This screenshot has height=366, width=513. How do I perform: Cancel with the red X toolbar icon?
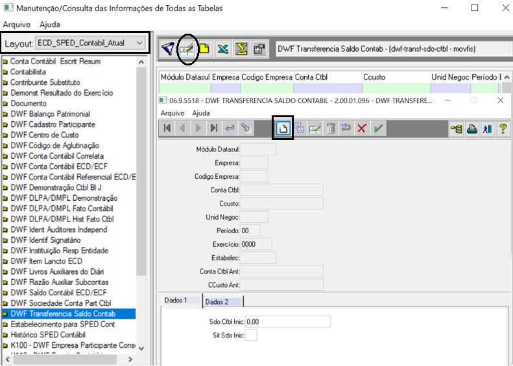tap(362, 128)
